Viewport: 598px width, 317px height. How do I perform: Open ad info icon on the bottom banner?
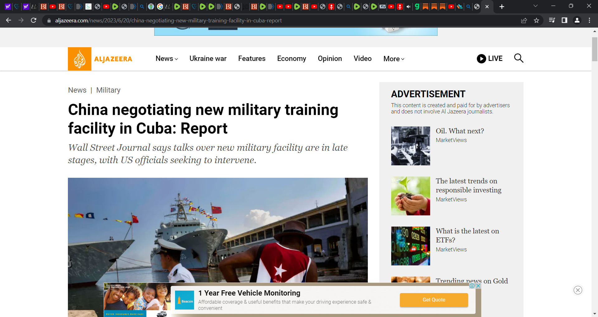(x=472, y=286)
